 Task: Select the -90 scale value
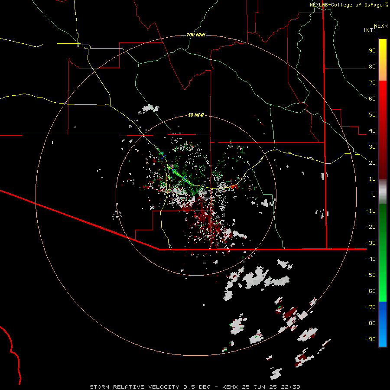(x=370, y=339)
